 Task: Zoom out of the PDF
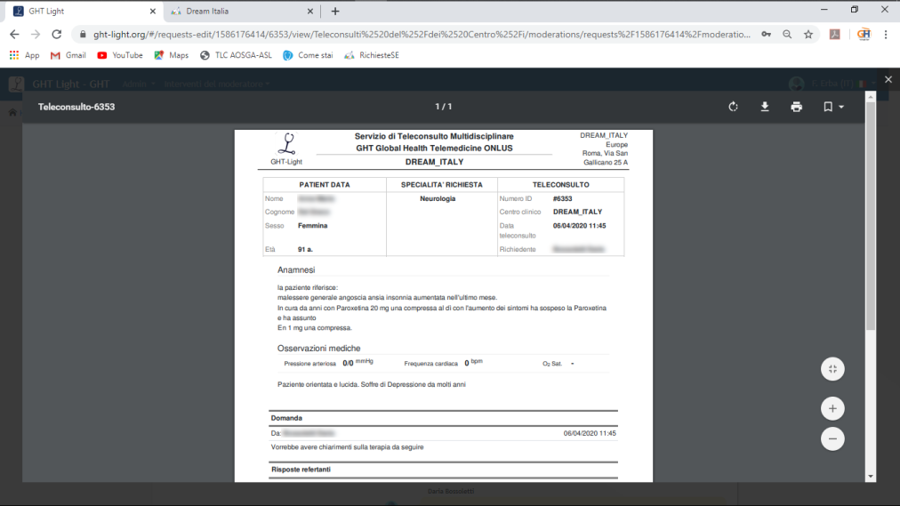[832, 438]
